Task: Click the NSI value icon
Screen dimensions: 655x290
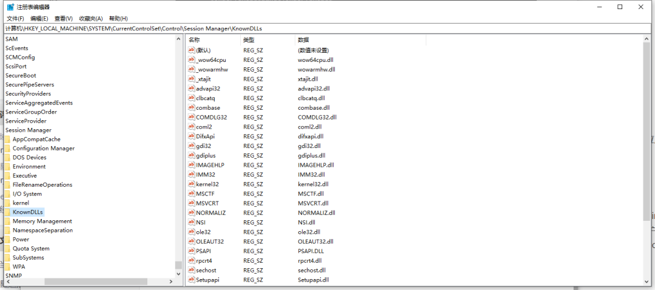Action: [192, 222]
